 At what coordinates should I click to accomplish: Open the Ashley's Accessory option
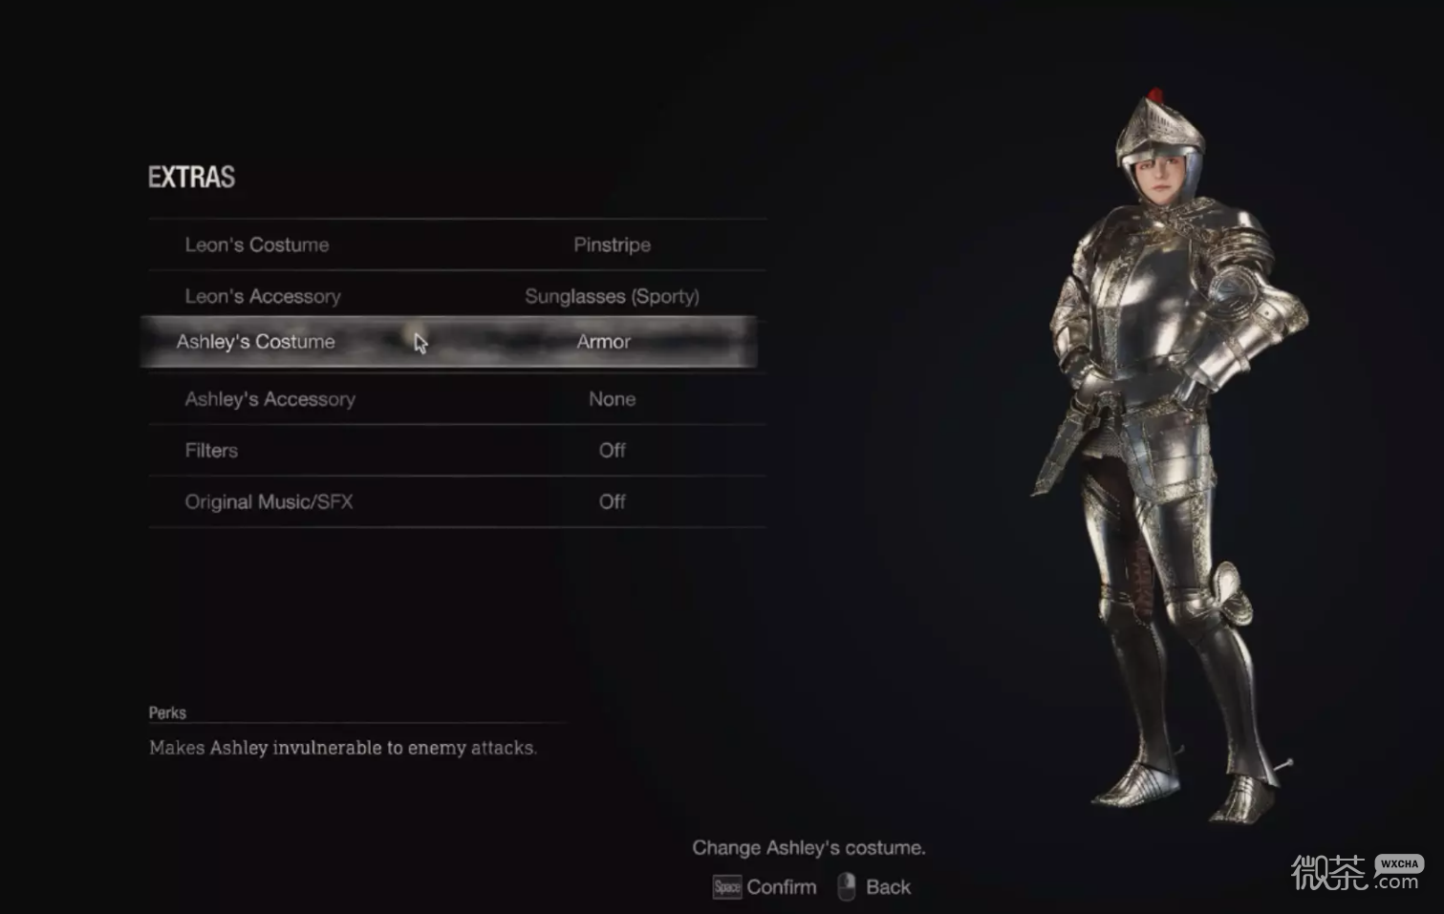[457, 399]
